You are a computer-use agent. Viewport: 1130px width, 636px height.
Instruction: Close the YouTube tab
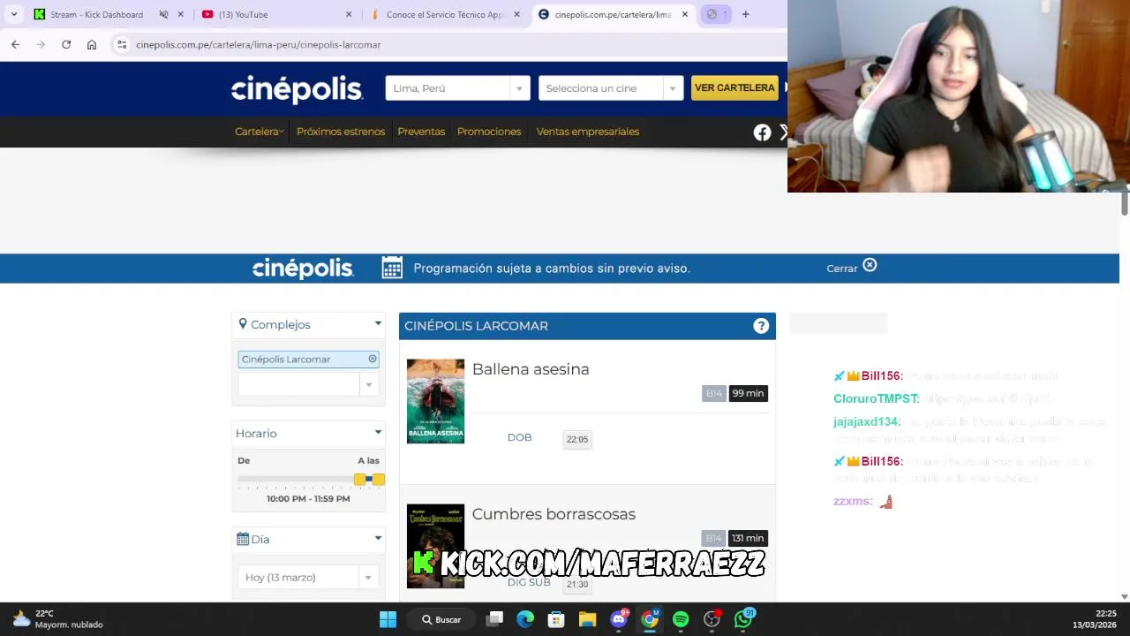coord(349,14)
